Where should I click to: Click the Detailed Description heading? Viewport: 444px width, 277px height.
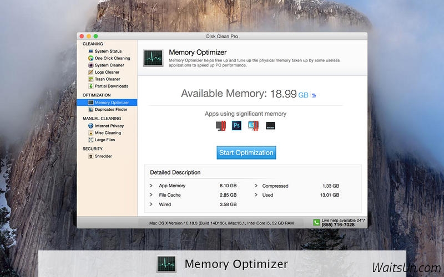[x=175, y=172]
